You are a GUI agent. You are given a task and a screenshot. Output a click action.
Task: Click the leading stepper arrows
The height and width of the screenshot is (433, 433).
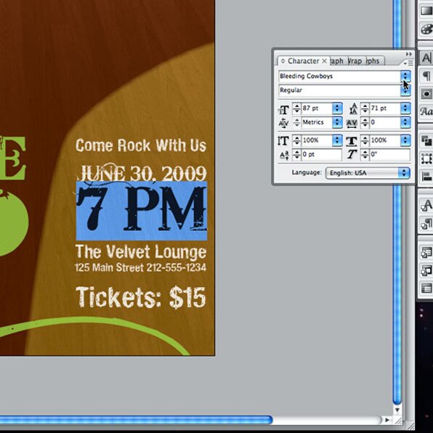coord(365,108)
